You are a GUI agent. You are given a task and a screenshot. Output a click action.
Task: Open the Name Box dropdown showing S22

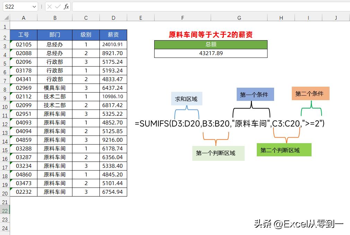[x=34, y=7]
